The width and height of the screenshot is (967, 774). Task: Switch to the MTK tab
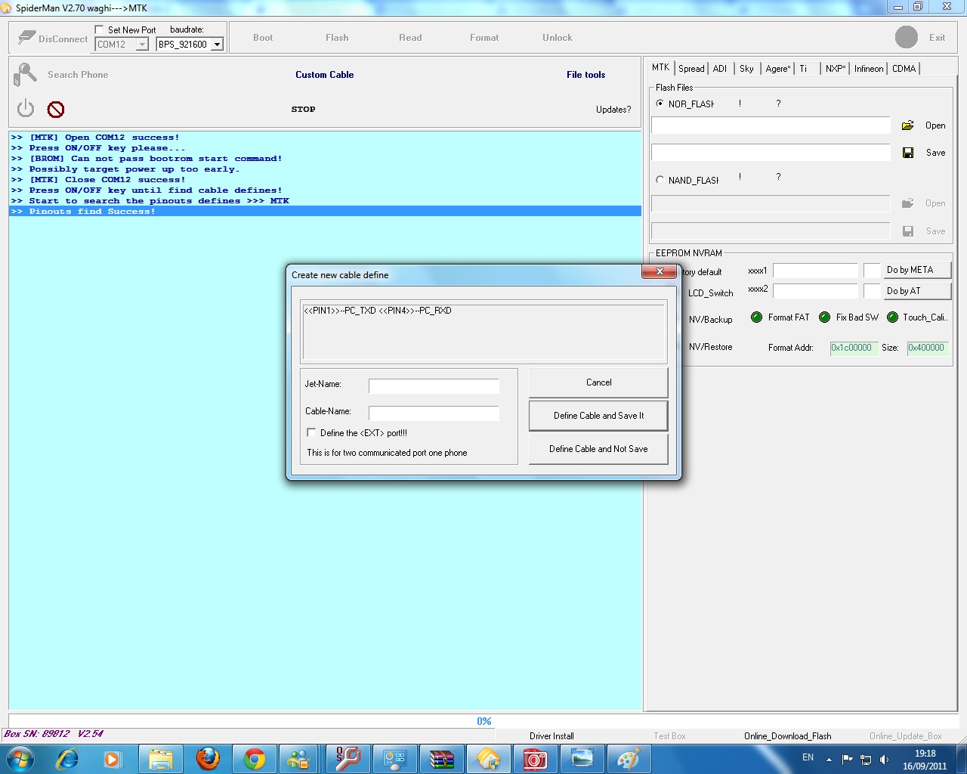pyautogui.click(x=660, y=67)
